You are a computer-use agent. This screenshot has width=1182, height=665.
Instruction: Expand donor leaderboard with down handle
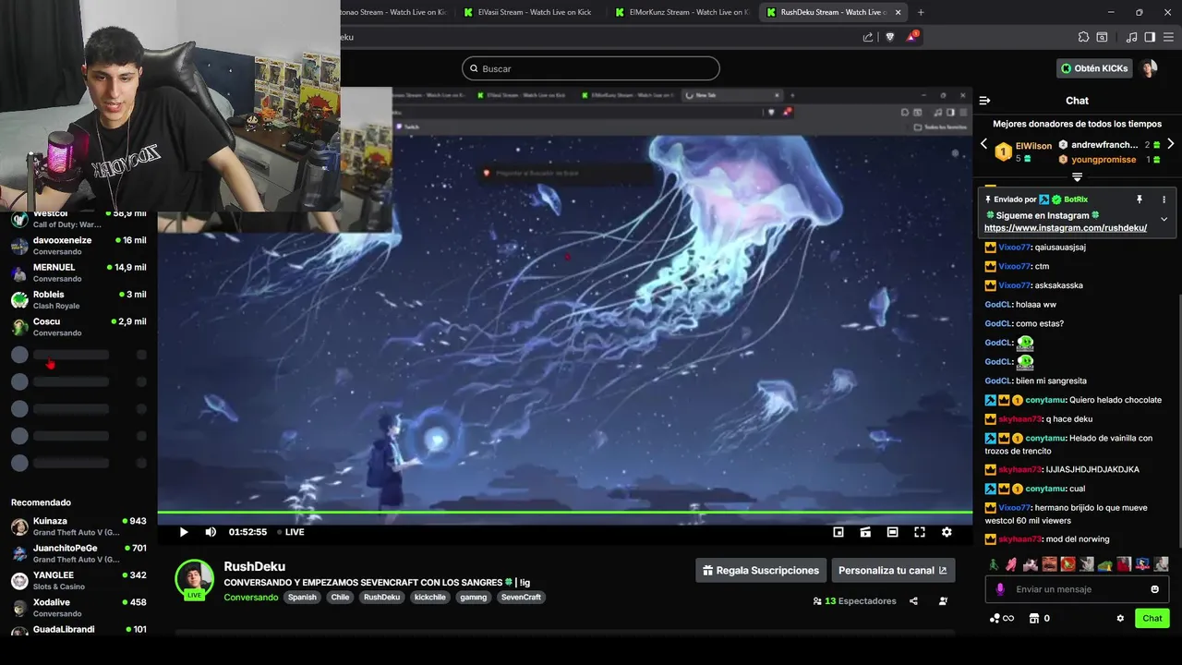(1077, 176)
